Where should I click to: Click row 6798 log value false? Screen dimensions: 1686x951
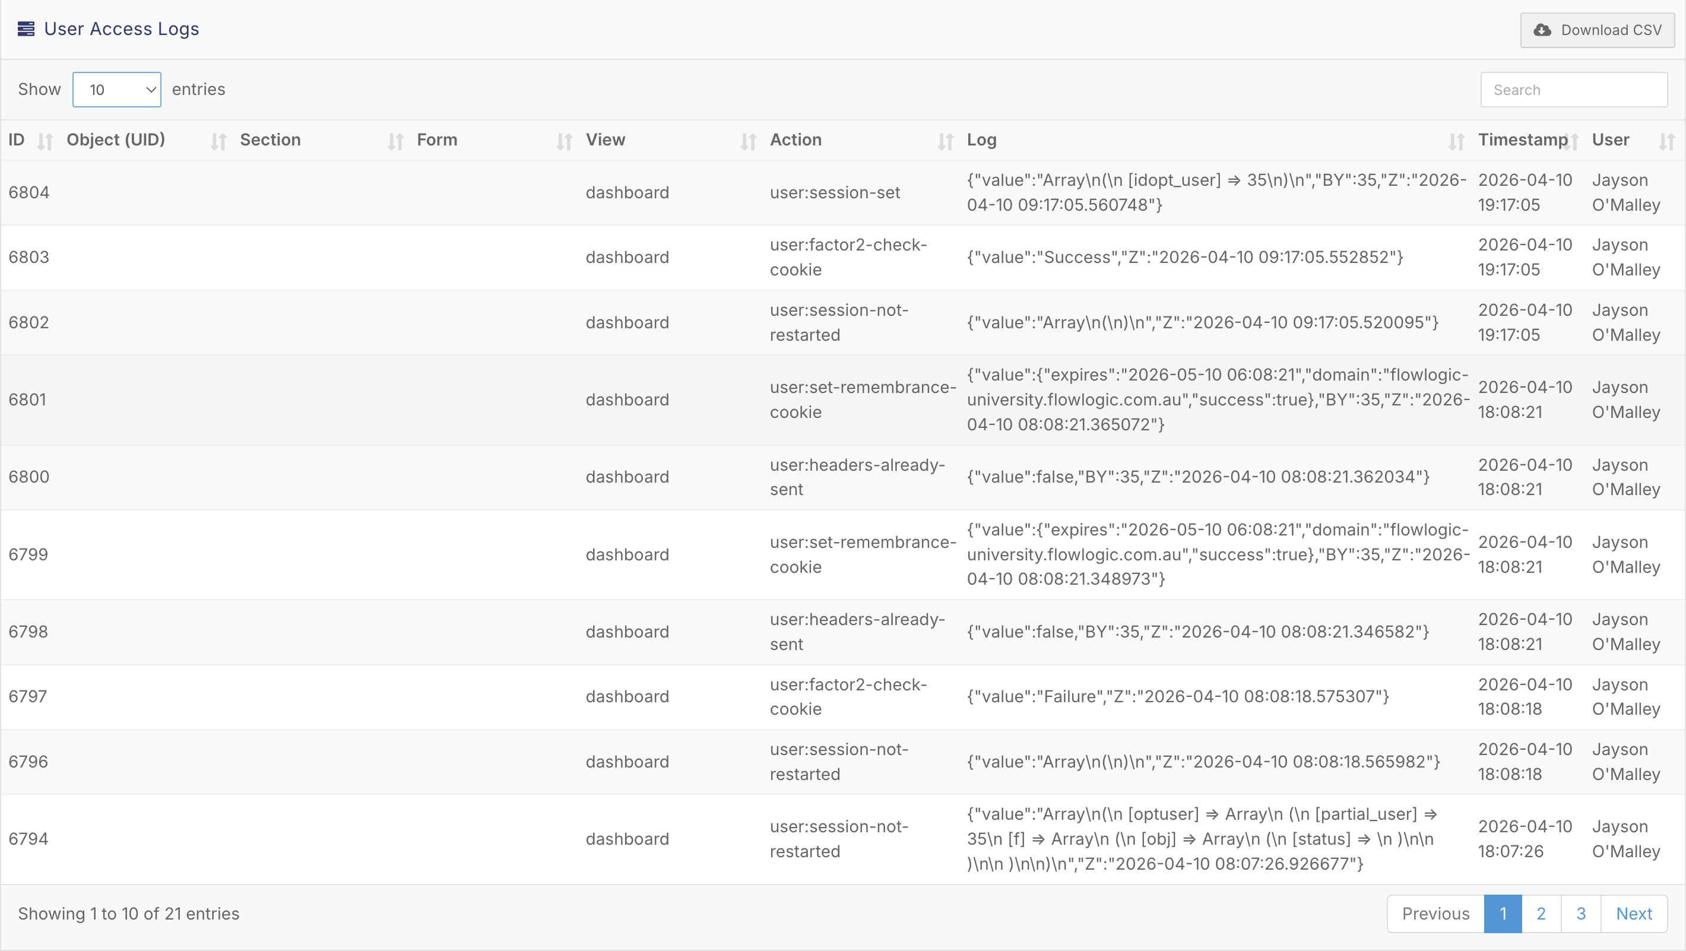pos(1198,632)
